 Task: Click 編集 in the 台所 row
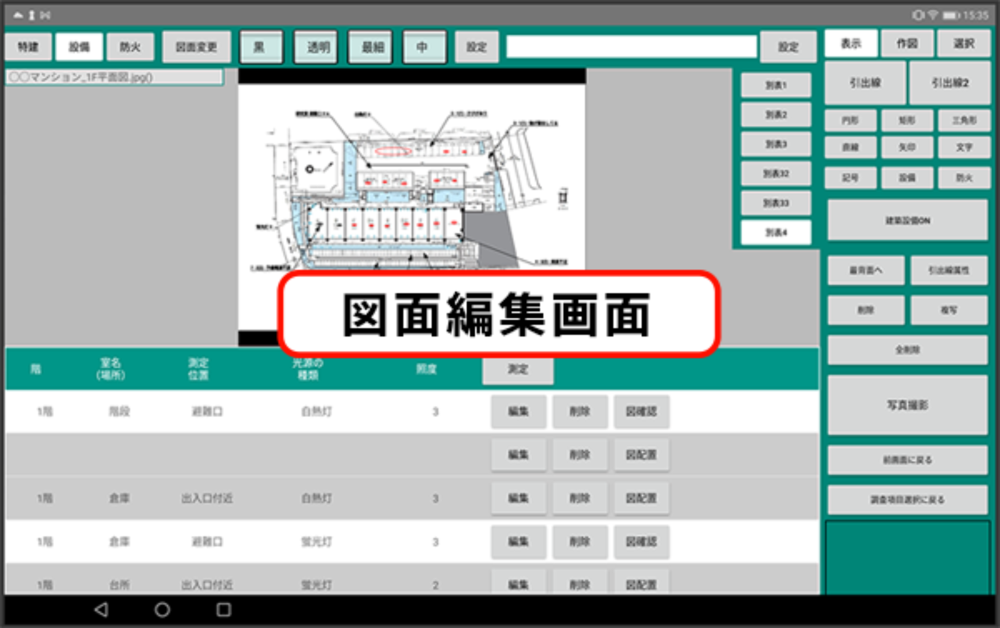519,583
